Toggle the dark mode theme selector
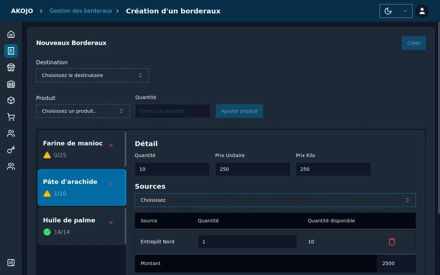Image resolution: width=440 pixels, height=275 pixels. point(396,11)
